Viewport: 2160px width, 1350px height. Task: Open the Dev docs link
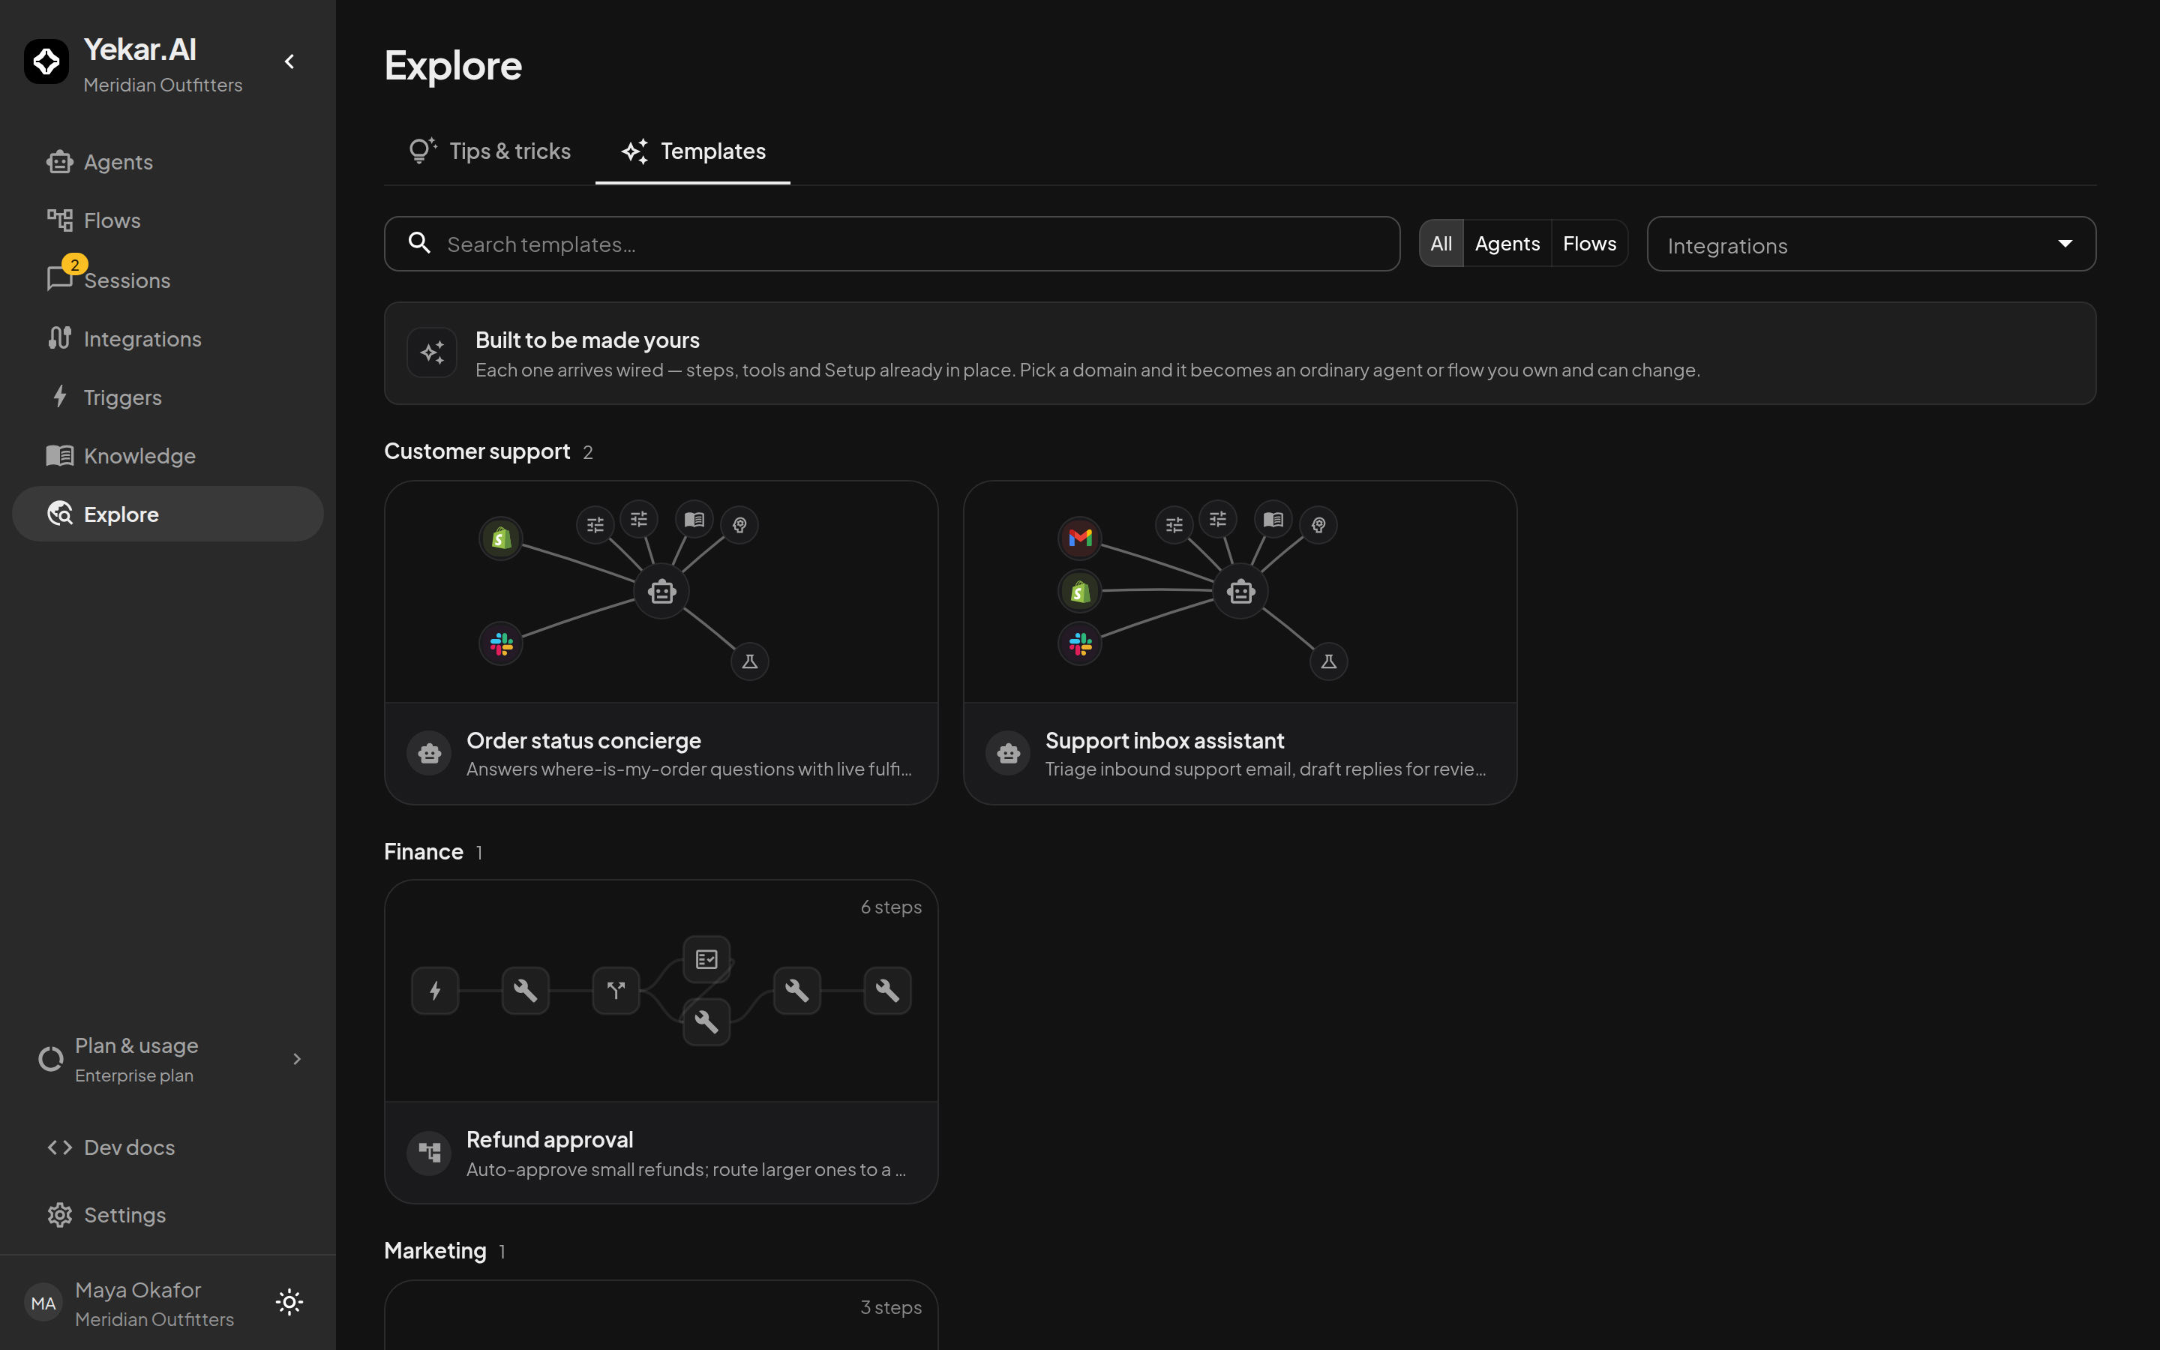(x=168, y=1147)
